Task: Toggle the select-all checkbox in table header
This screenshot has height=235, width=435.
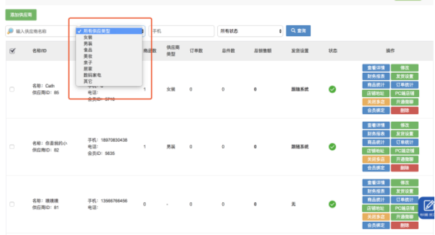Action: point(12,51)
